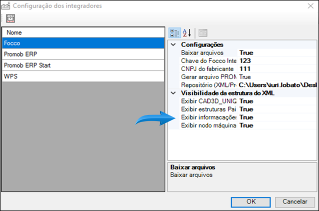Change the Exibir nodo máquina True value
This screenshot has height=211, width=319.
tap(276, 125)
